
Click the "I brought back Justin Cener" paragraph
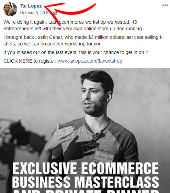point(83,41)
